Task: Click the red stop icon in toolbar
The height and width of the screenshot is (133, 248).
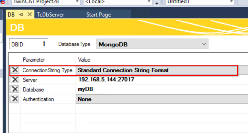Action: tap(3, 2)
